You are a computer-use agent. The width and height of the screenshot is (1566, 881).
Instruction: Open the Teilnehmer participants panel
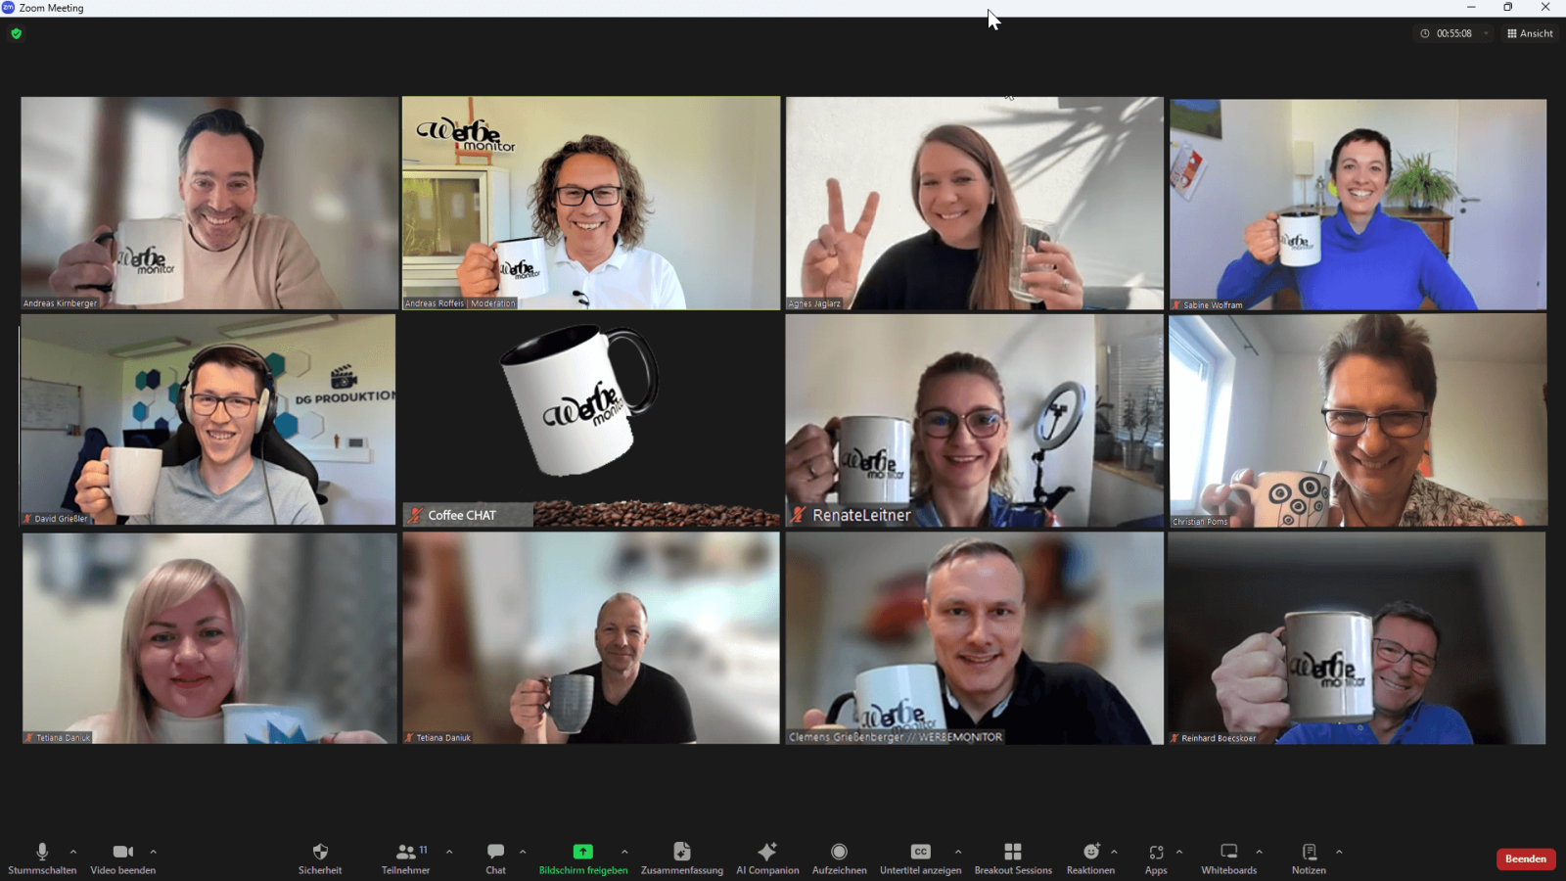406,853
